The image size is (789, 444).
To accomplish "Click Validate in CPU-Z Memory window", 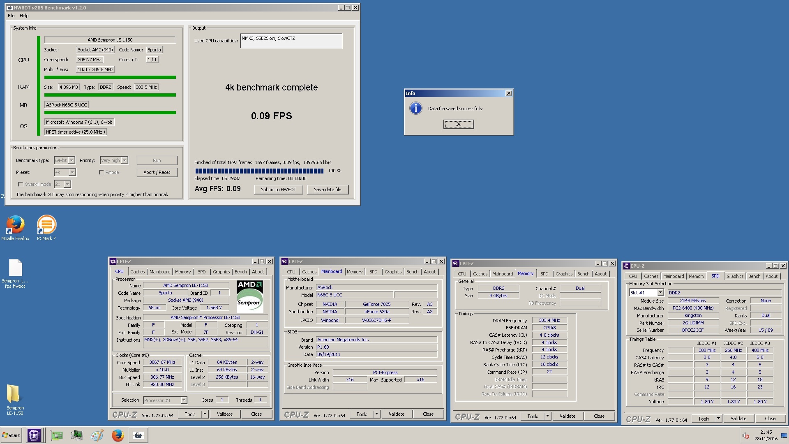I will (x=568, y=416).
